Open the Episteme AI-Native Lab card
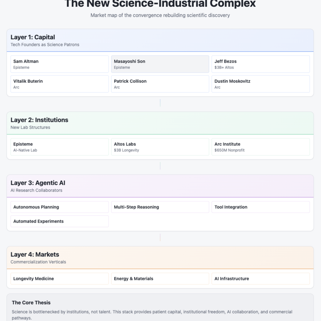This screenshot has width=321, height=321. coord(59,147)
